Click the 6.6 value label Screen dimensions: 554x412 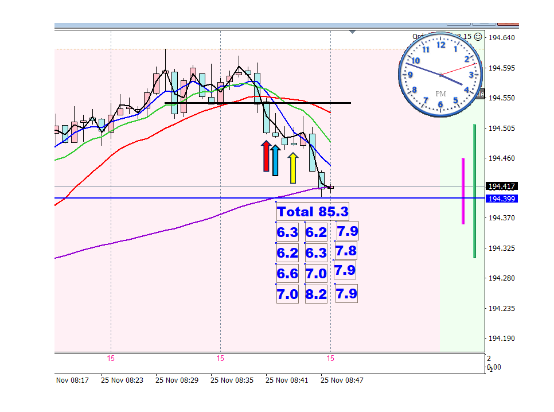tap(287, 273)
